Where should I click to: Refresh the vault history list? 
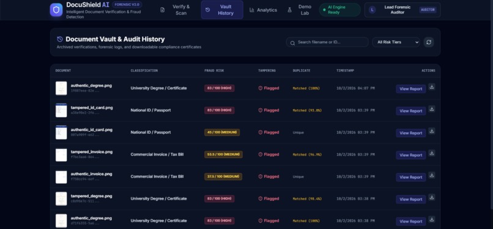(x=429, y=42)
